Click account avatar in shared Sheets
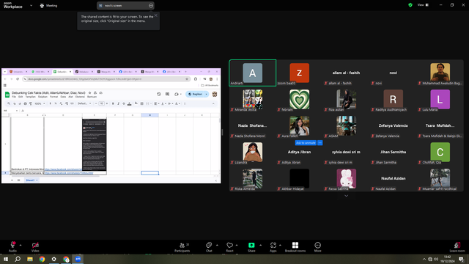Image resolution: width=469 pixels, height=264 pixels. (215, 95)
